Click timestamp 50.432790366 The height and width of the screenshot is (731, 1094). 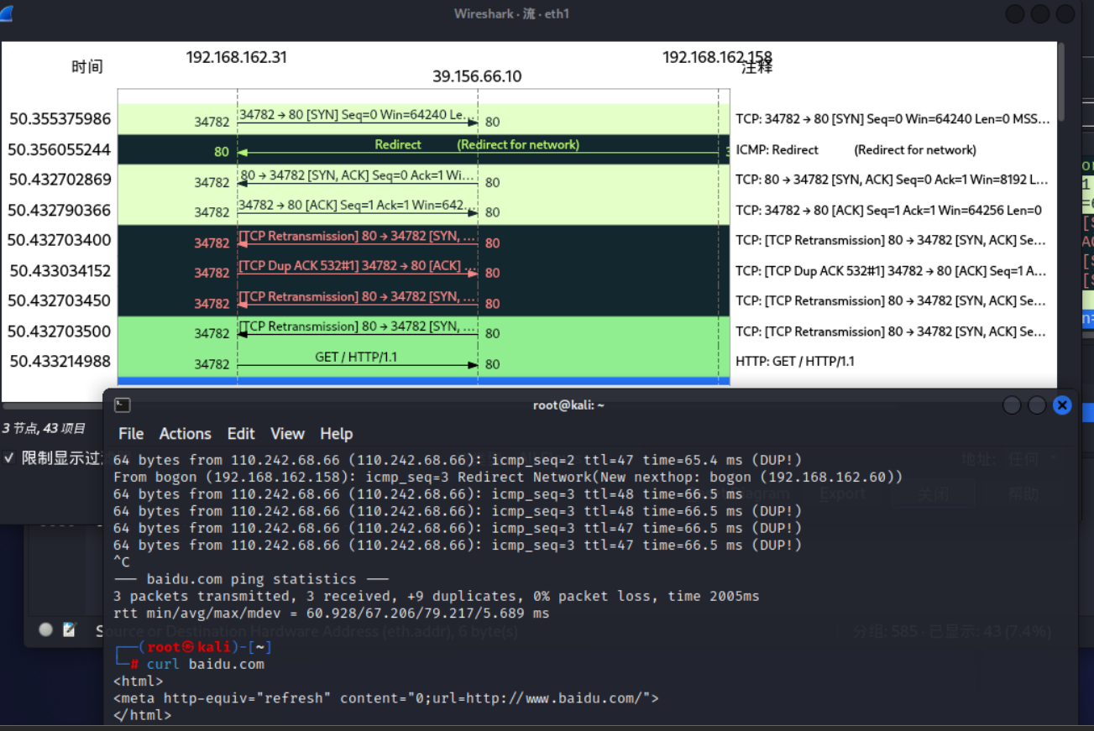point(60,210)
